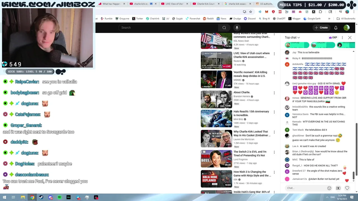This screenshot has width=358, height=201.
Task: Open YouTube notifications bell
Action: tap(336, 28)
